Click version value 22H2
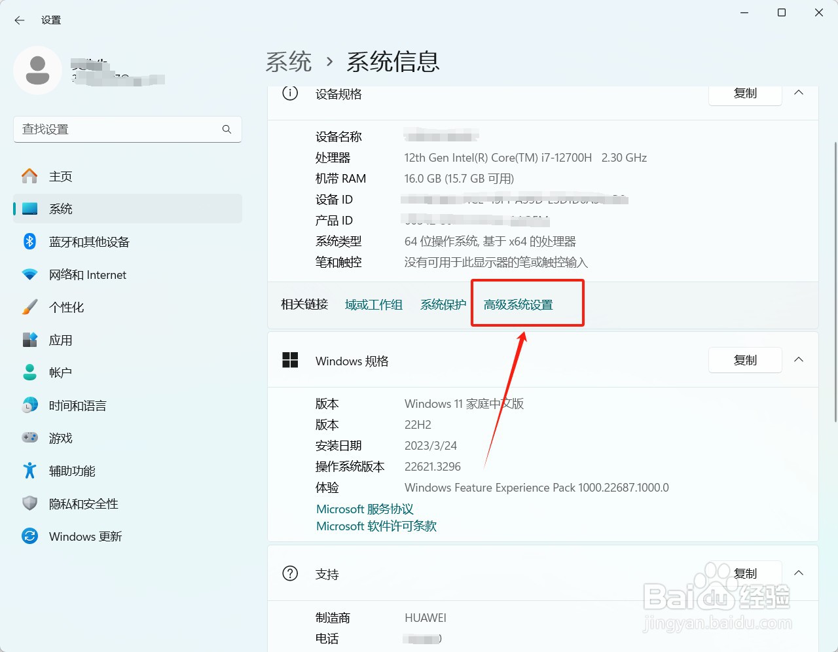Viewport: 838px width, 652px height. pos(418,425)
